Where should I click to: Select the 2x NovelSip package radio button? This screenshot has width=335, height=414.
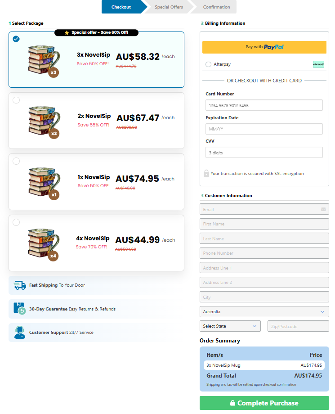(x=16, y=100)
